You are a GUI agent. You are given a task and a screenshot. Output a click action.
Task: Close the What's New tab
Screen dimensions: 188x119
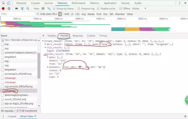click(x=35, y=116)
